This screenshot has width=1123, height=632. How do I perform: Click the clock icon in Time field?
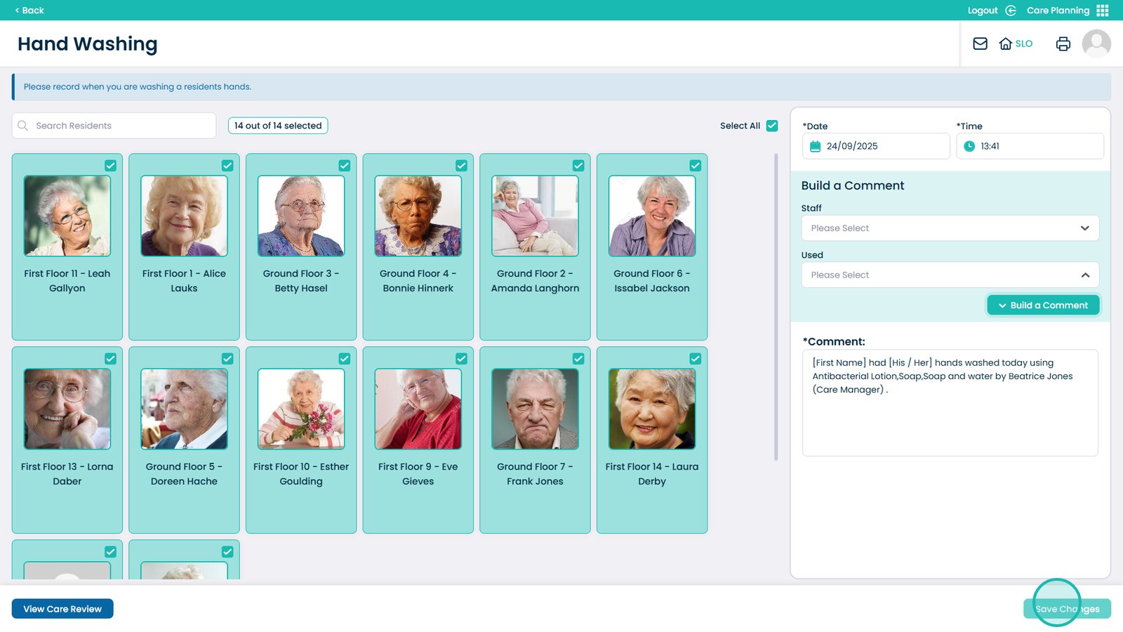[969, 146]
